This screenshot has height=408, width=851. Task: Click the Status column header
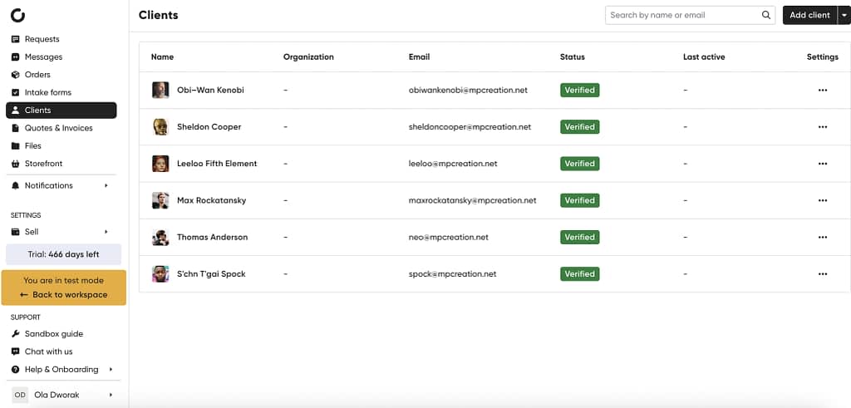573,57
